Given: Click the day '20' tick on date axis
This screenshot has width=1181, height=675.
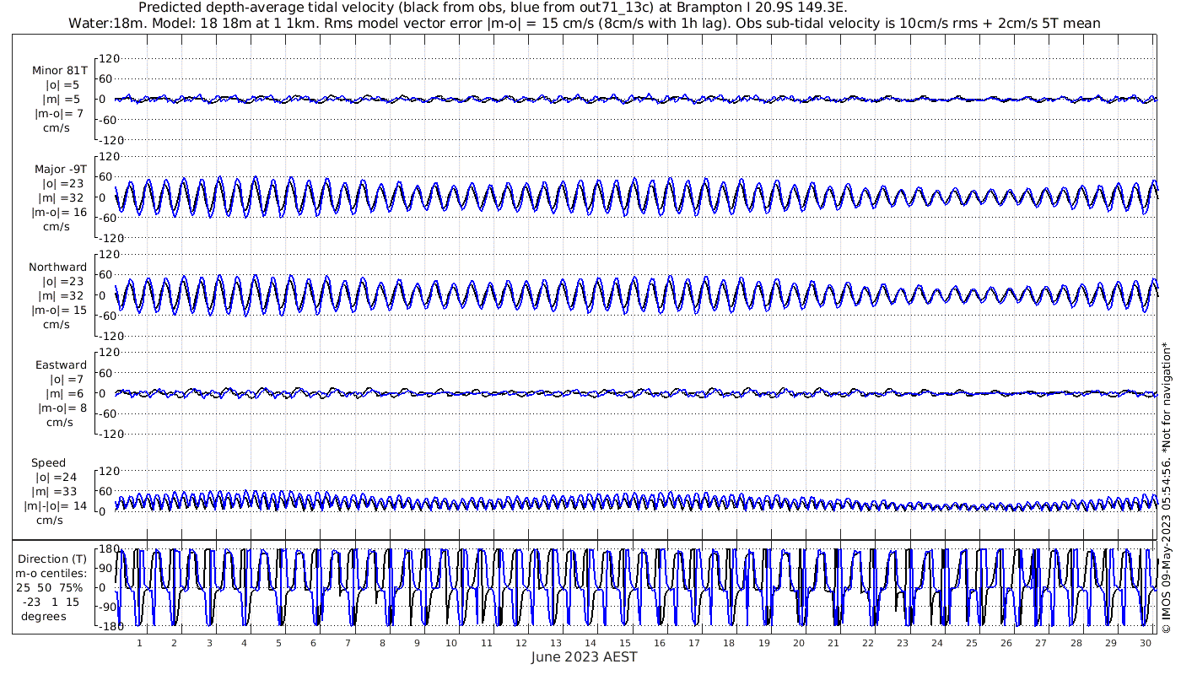Looking at the screenshot, I should pyautogui.click(x=799, y=643).
